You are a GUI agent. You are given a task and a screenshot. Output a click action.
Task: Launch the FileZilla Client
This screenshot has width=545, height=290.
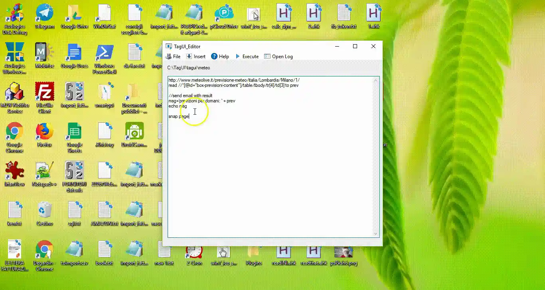pyautogui.click(x=44, y=92)
